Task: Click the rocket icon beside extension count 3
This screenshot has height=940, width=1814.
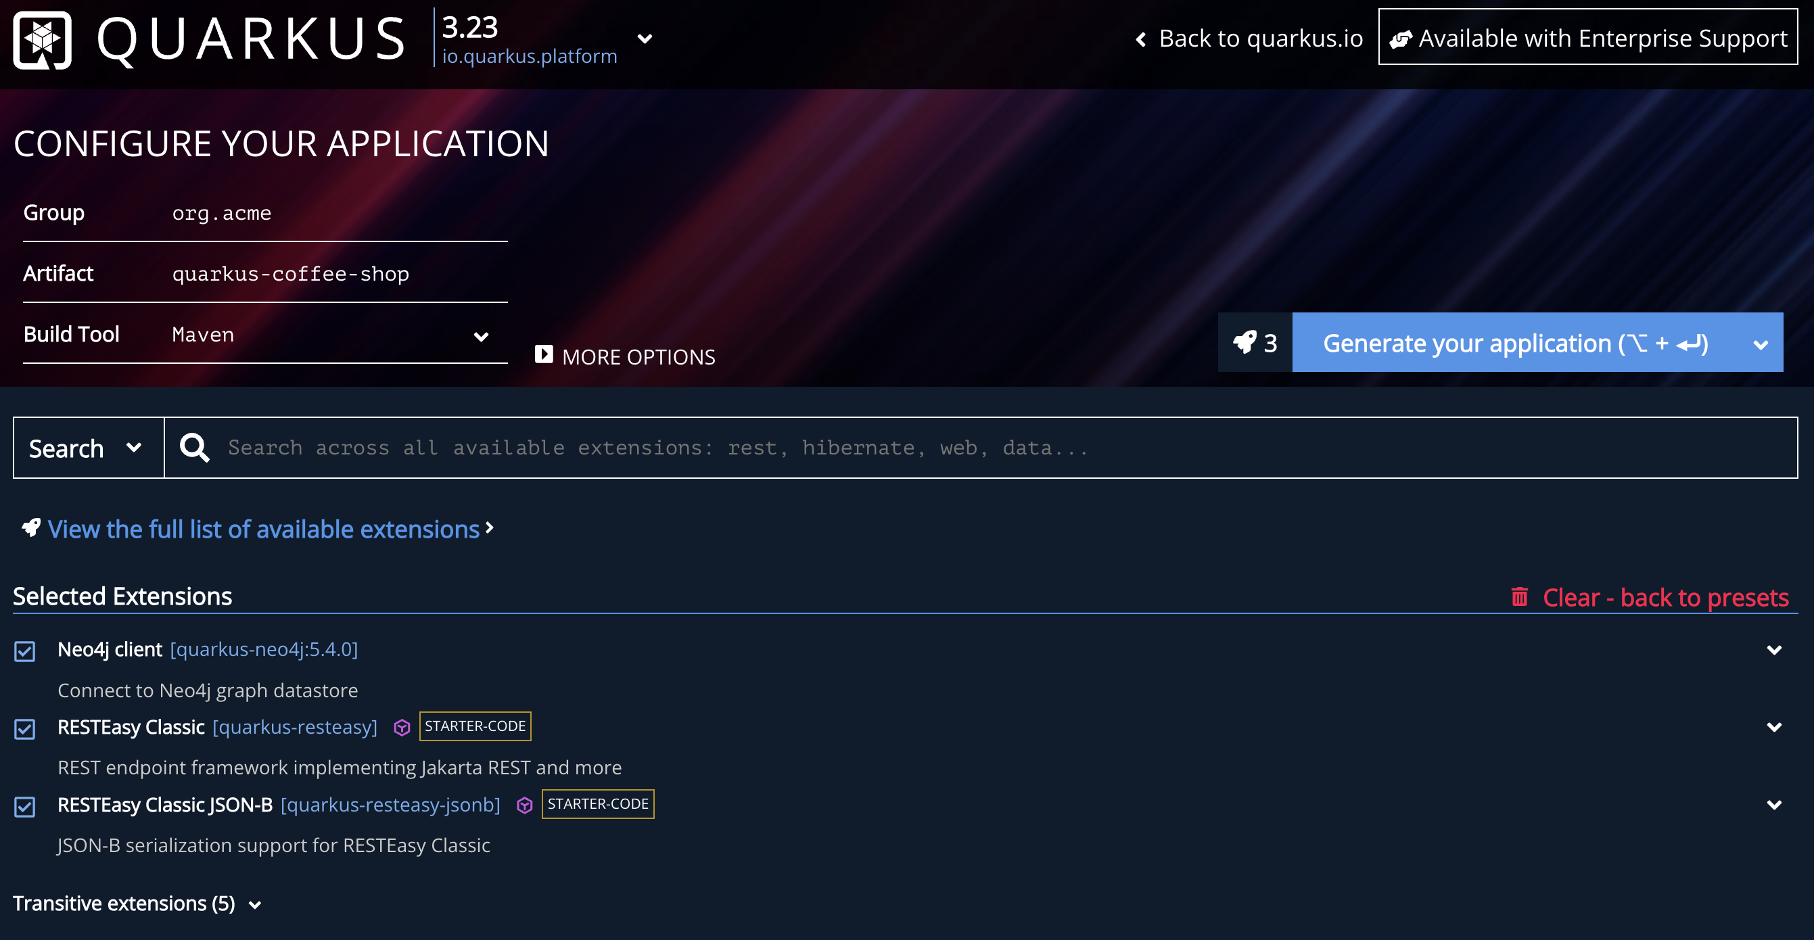Action: tap(1245, 343)
